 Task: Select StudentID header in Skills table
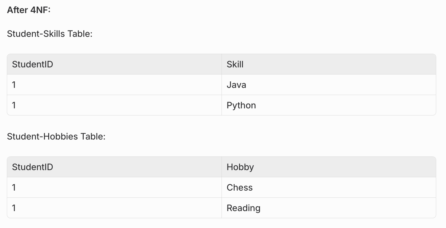32,64
